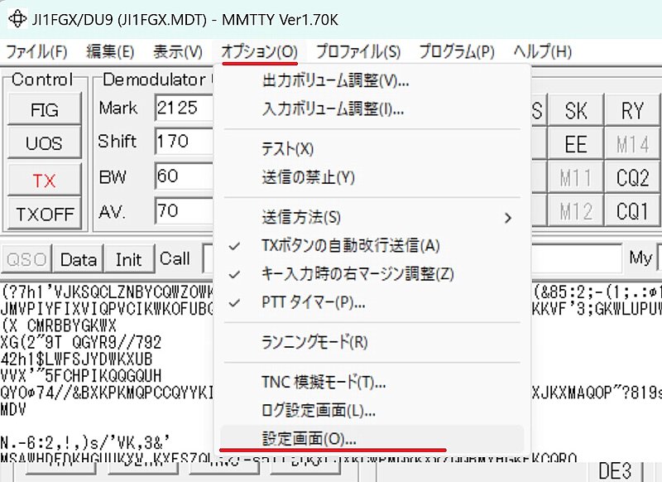662x482 pixels.
Task: Toggle the FIG control button
Action: point(45,109)
